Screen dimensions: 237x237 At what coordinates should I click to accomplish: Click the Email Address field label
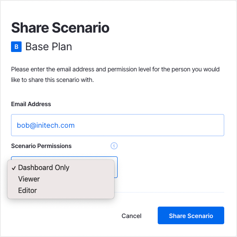click(x=31, y=104)
